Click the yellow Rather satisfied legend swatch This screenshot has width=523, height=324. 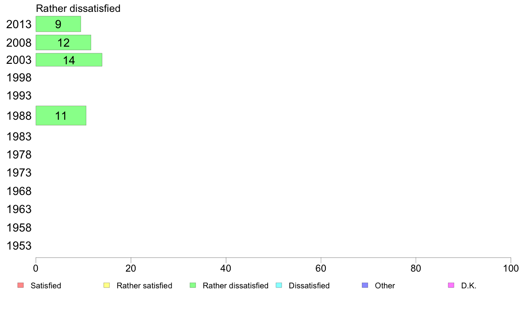click(107, 285)
